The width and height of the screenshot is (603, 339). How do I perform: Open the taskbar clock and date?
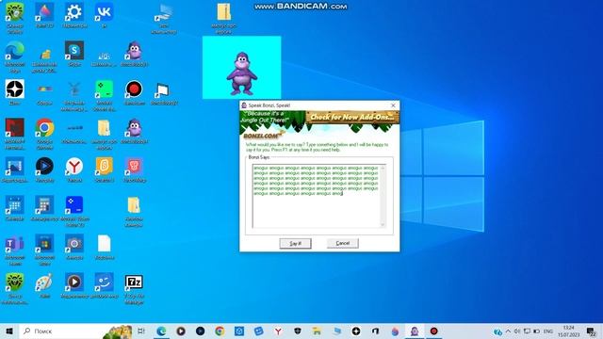[569, 331]
